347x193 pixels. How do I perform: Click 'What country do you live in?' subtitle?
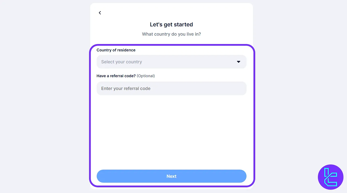pos(171,34)
